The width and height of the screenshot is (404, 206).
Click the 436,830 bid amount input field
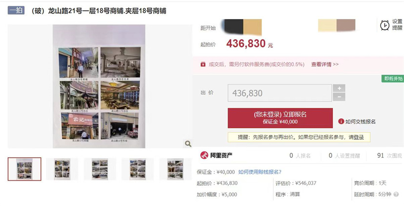coord(280,93)
